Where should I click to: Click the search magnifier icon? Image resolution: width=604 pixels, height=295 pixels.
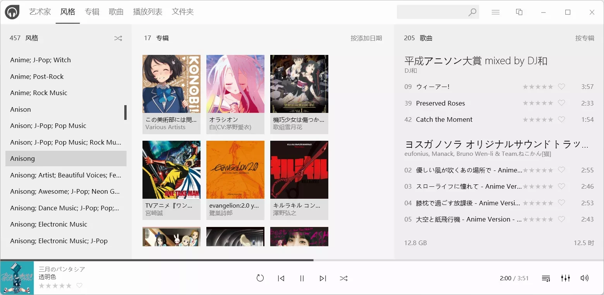coord(472,12)
